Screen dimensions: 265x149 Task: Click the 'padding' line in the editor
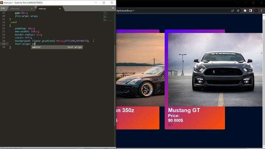coord(25,29)
